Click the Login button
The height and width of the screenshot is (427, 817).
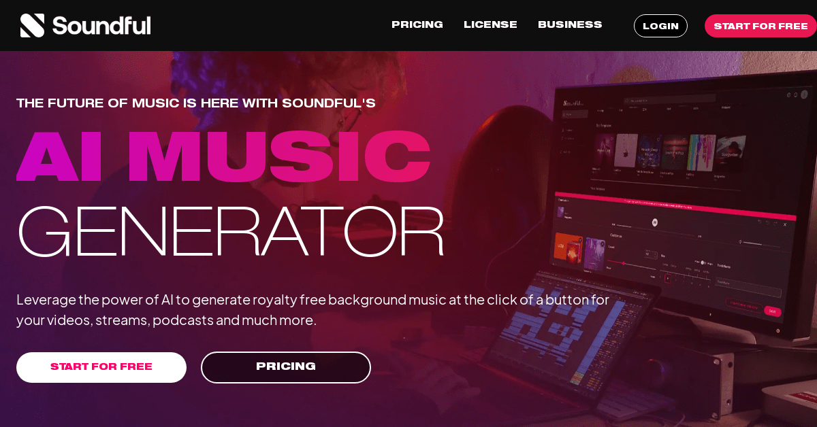point(660,26)
